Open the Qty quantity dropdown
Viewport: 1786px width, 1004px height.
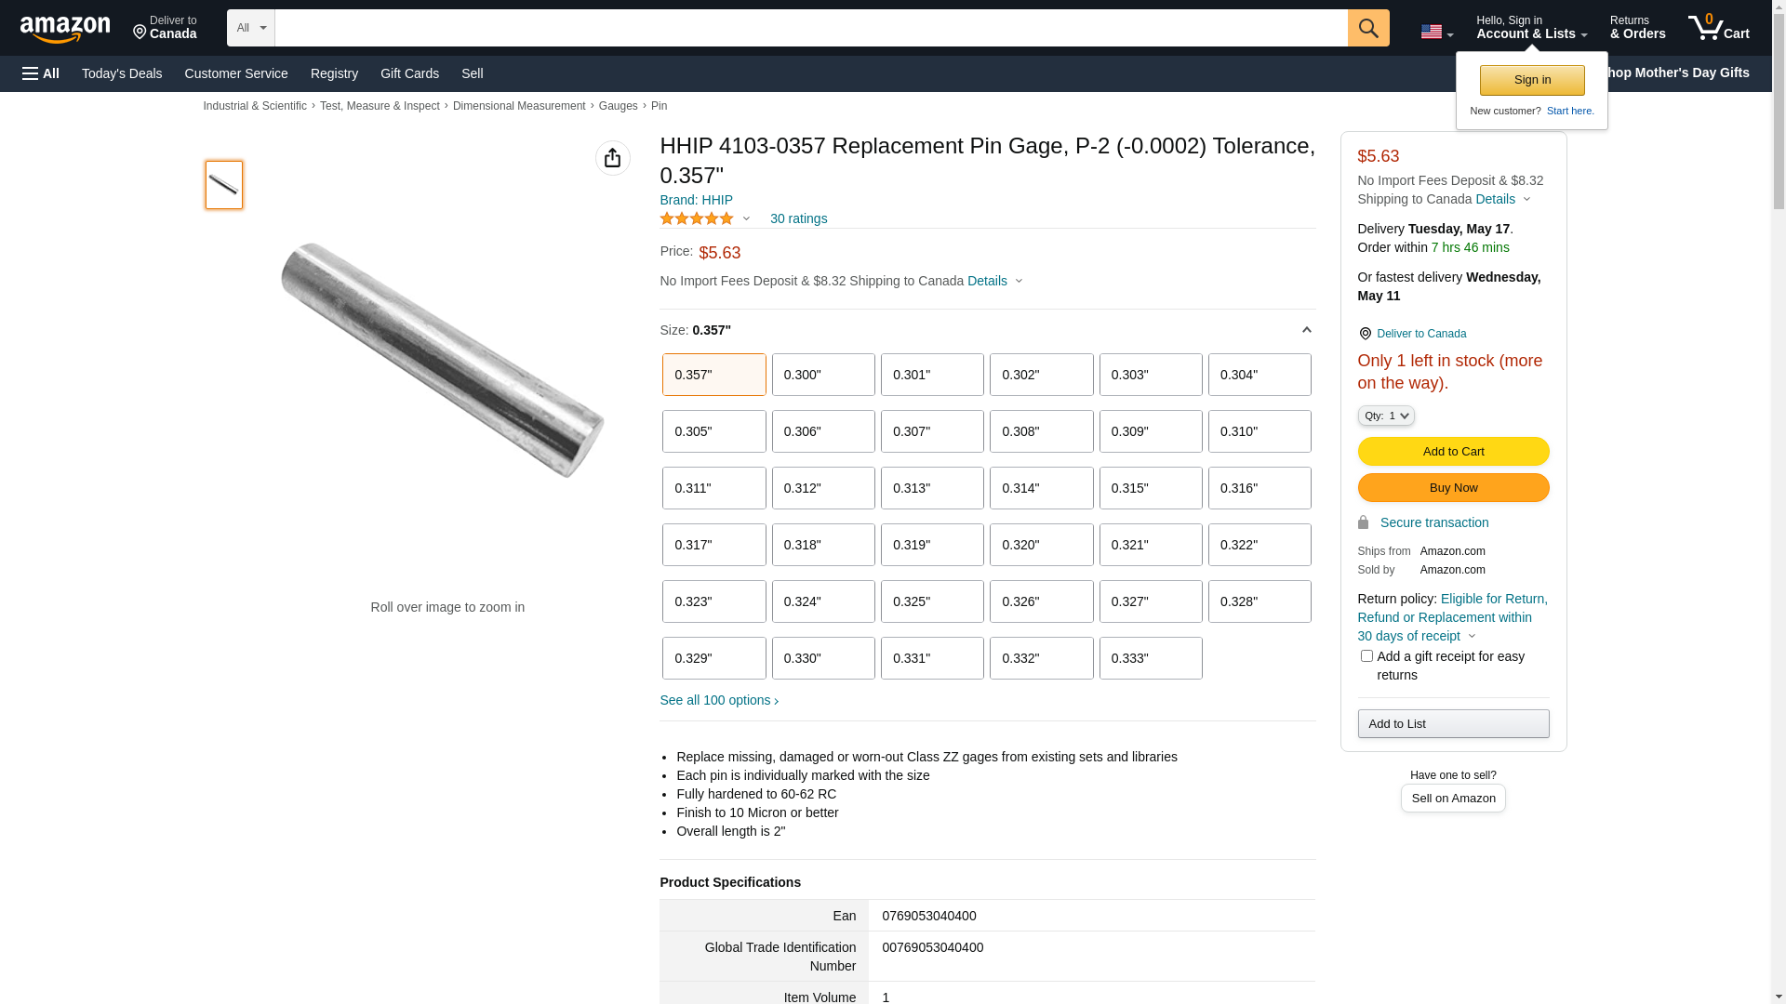[x=1386, y=416]
